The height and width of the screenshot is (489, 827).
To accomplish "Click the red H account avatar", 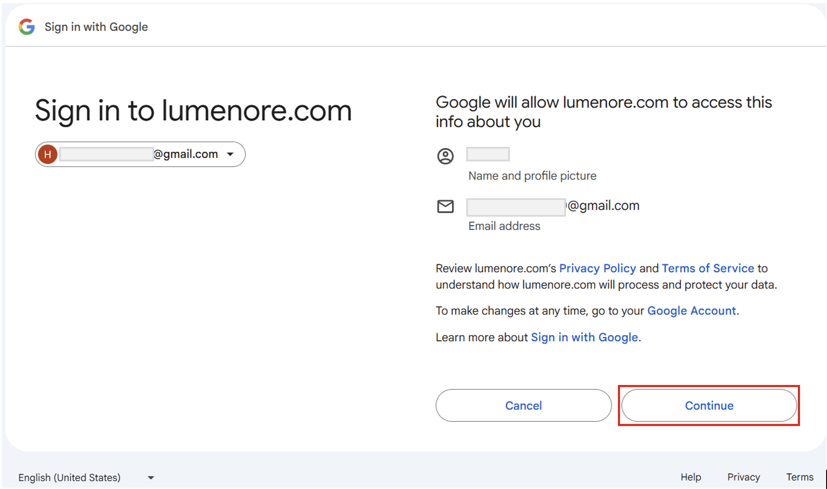I will [48, 154].
